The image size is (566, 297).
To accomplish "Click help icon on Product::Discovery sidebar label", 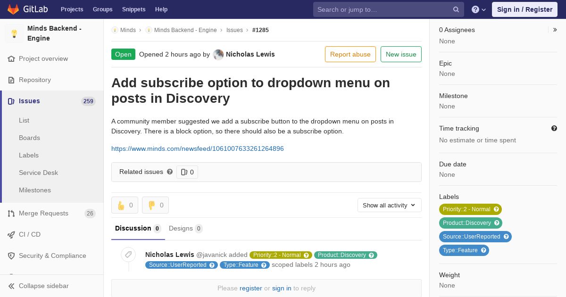I will [x=497, y=223].
